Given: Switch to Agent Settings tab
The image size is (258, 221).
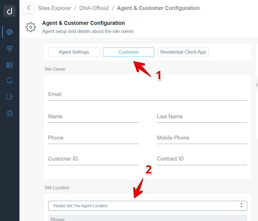Looking at the screenshot, I should [x=74, y=52].
